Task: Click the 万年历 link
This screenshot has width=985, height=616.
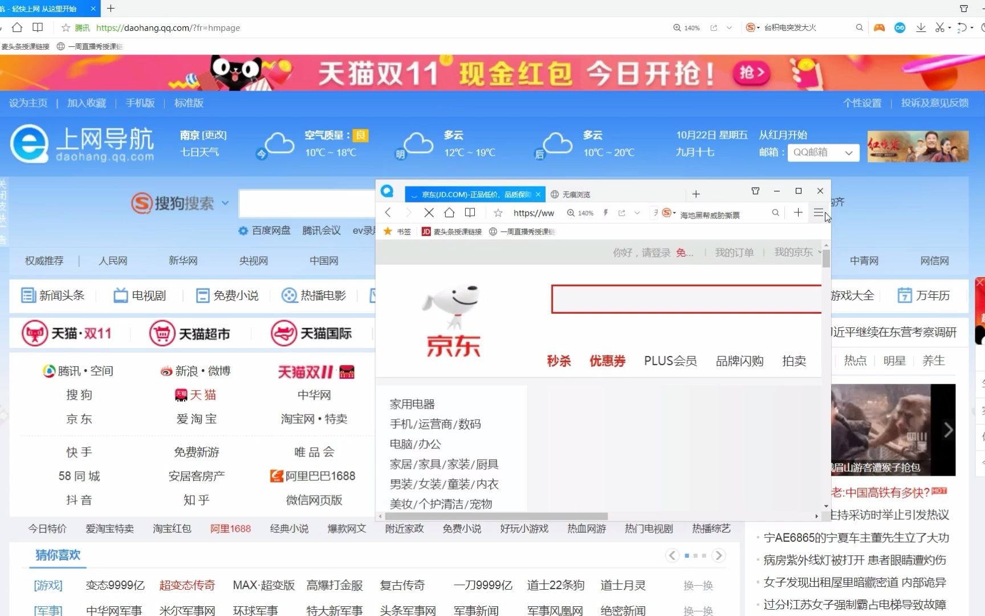Action: click(x=923, y=295)
